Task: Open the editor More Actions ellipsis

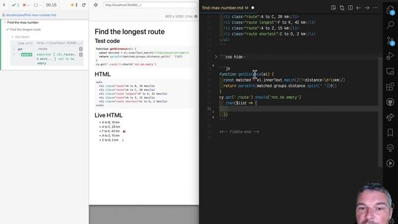Action: point(375,8)
